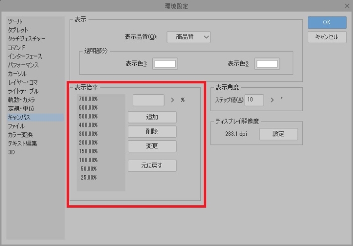The width and height of the screenshot is (353, 246).
Task: Click the 追加 button
Action: tap(152, 117)
